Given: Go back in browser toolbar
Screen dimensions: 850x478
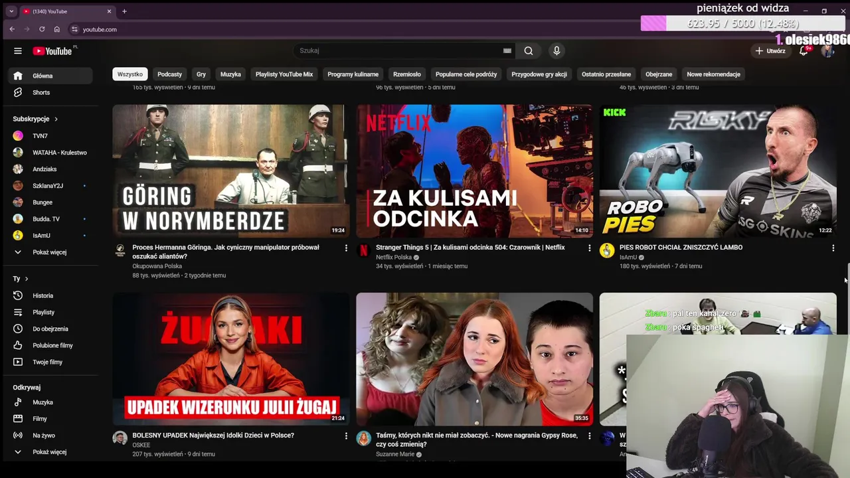Looking at the screenshot, I should 12,29.
